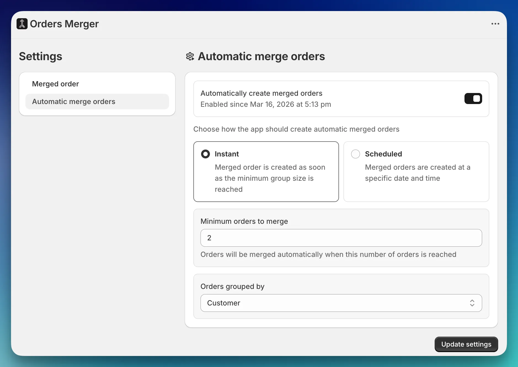518x367 pixels.
Task: Click the Orders Merger title
Action: tap(64, 24)
